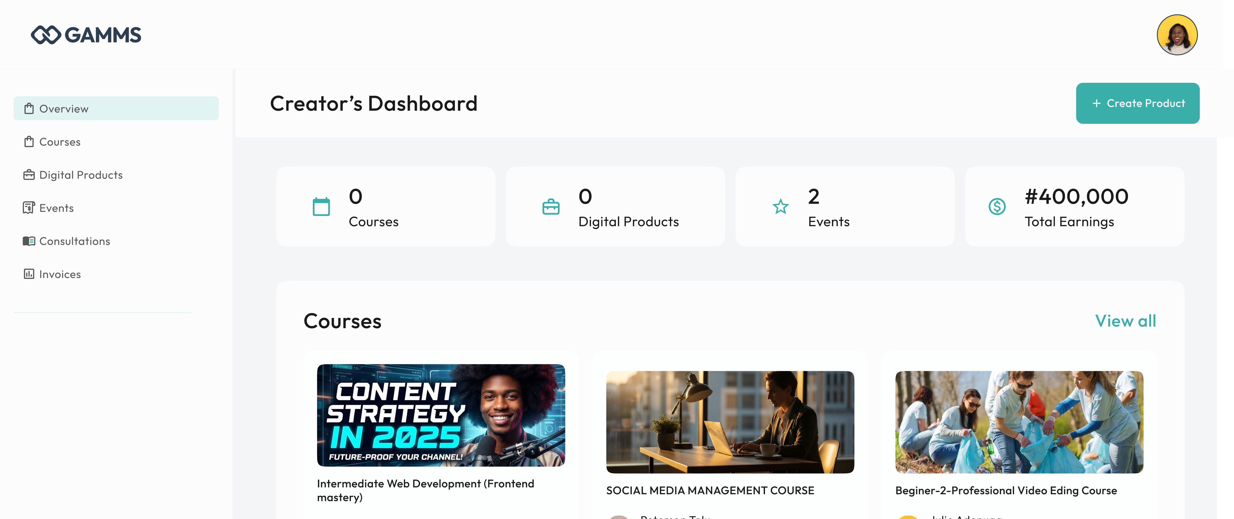Open the Social Media Management course thumbnail
The width and height of the screenshot is (1234, 519).
click(x=730, y=422)
